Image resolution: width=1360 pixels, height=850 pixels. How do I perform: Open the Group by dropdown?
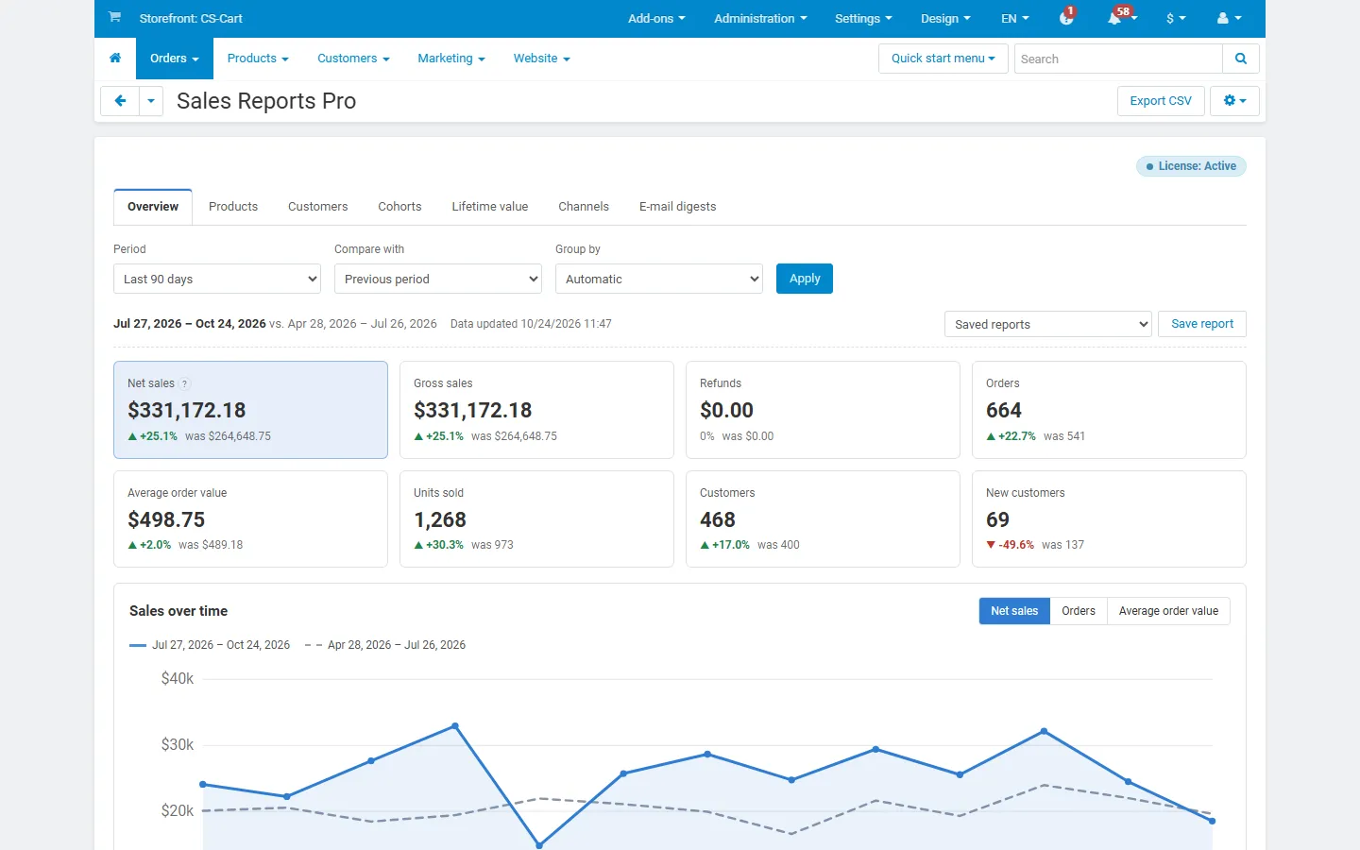(659, 279)
